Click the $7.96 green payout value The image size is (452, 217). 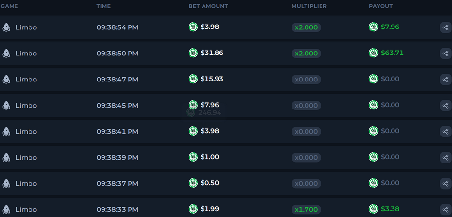(x=390, y=27)
